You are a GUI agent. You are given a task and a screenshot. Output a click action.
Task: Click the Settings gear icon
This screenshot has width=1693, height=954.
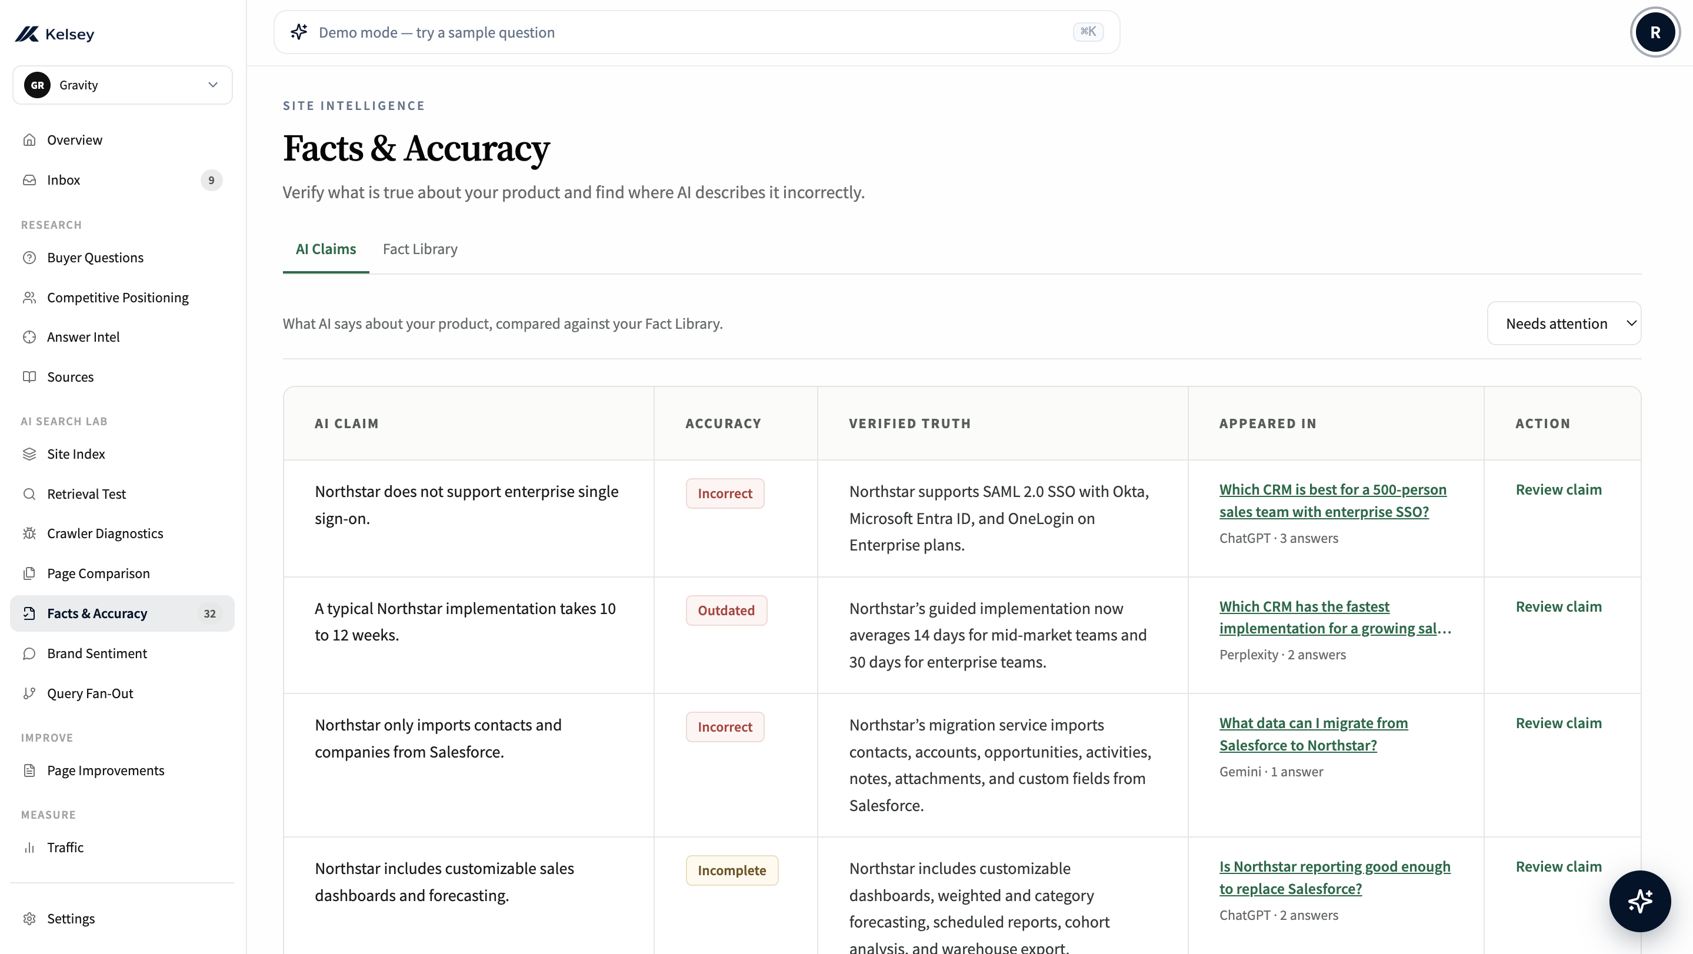29,919
